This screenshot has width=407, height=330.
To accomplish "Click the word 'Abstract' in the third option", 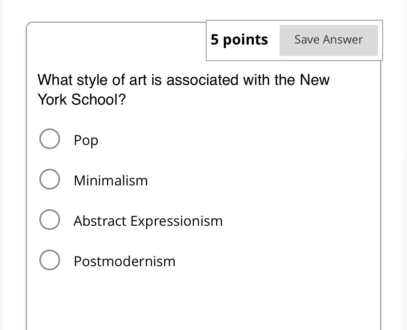I will (100, 221).
